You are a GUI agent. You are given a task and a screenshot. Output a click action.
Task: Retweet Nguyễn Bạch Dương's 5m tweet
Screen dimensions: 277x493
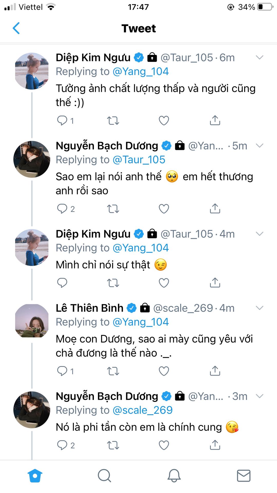tap(113, 208)
